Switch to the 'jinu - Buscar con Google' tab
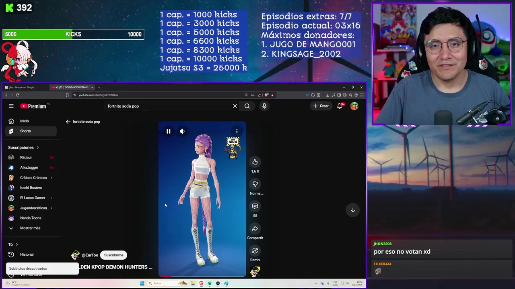This screenshot has width=515, height=289. [25, 87]
